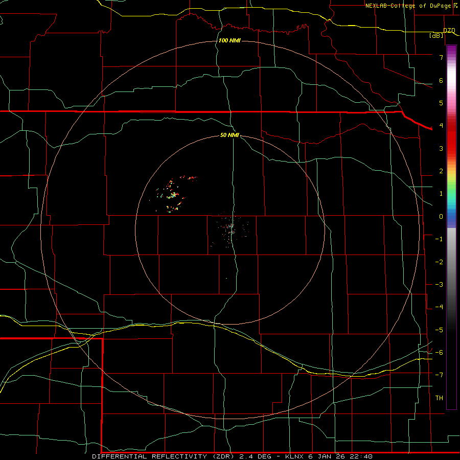Click the -3 value on the dB scale
Viewport: 460px width, 460px height.
pyautogui.click(x=439, y=284)
